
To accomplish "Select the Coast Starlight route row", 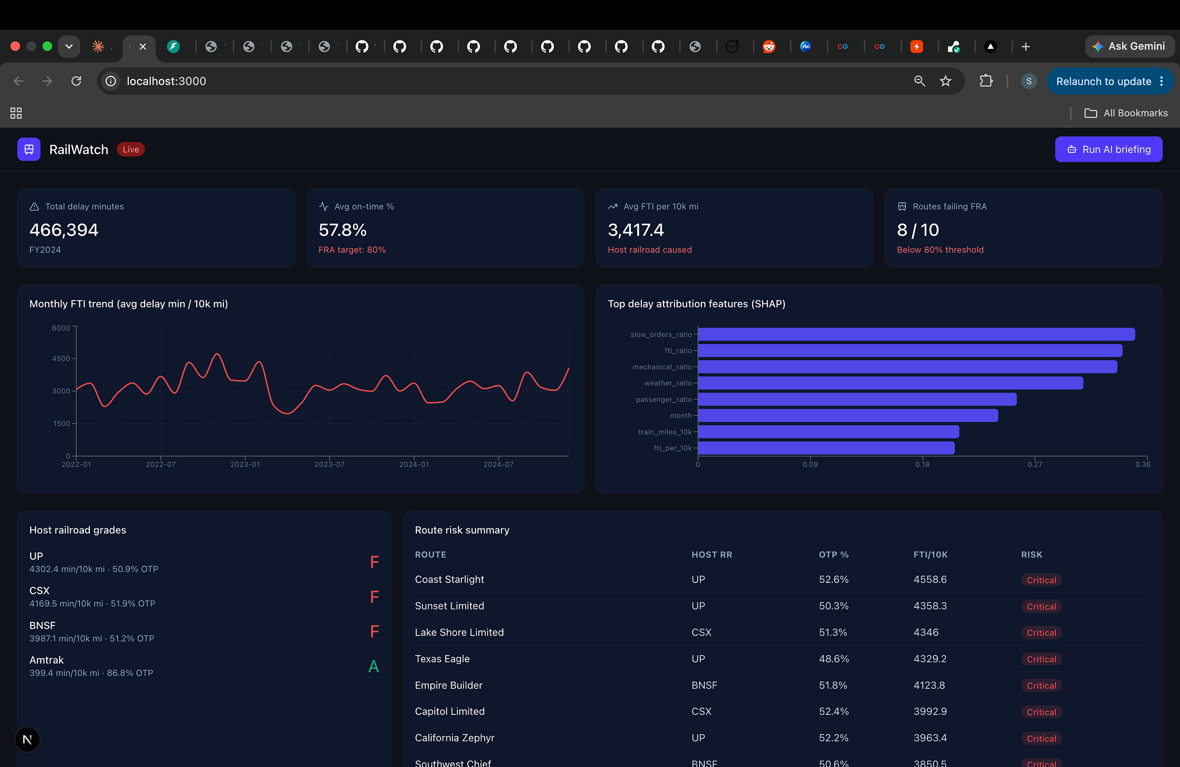I will [x=782, y=580].
